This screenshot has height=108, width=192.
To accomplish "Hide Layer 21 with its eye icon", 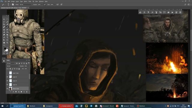I will pyautogui.click(x=7, y=81).
